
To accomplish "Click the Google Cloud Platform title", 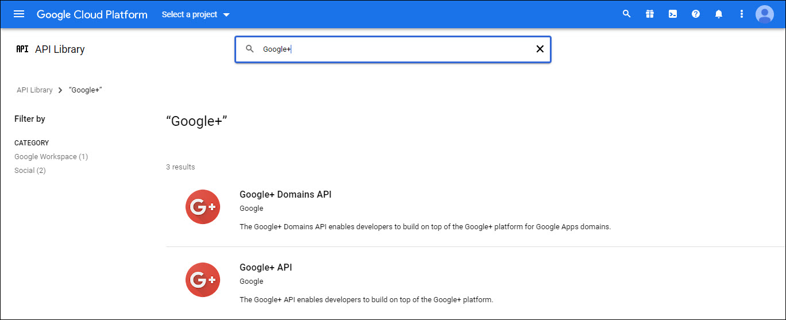I will click(92, 14).
